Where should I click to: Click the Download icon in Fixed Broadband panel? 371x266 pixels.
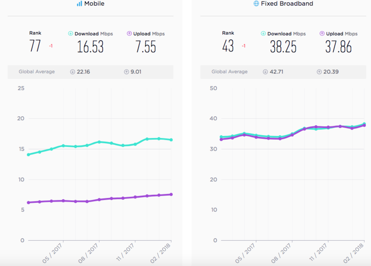pos(263,34)
